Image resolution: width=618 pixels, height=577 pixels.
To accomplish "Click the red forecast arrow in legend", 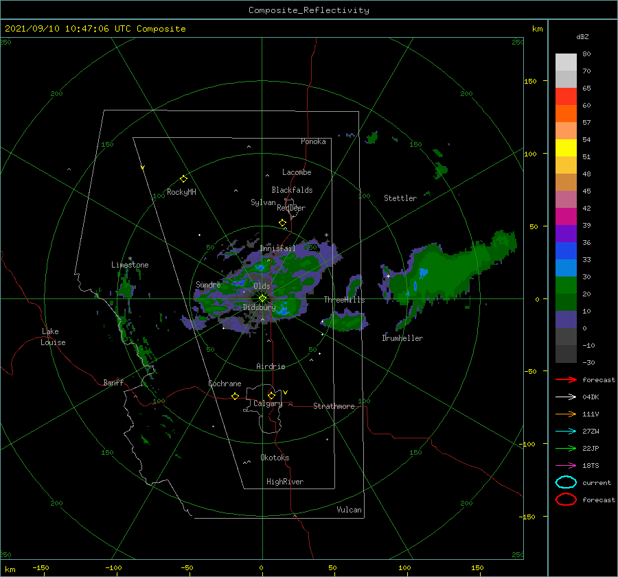I will [x=566, y=379].
